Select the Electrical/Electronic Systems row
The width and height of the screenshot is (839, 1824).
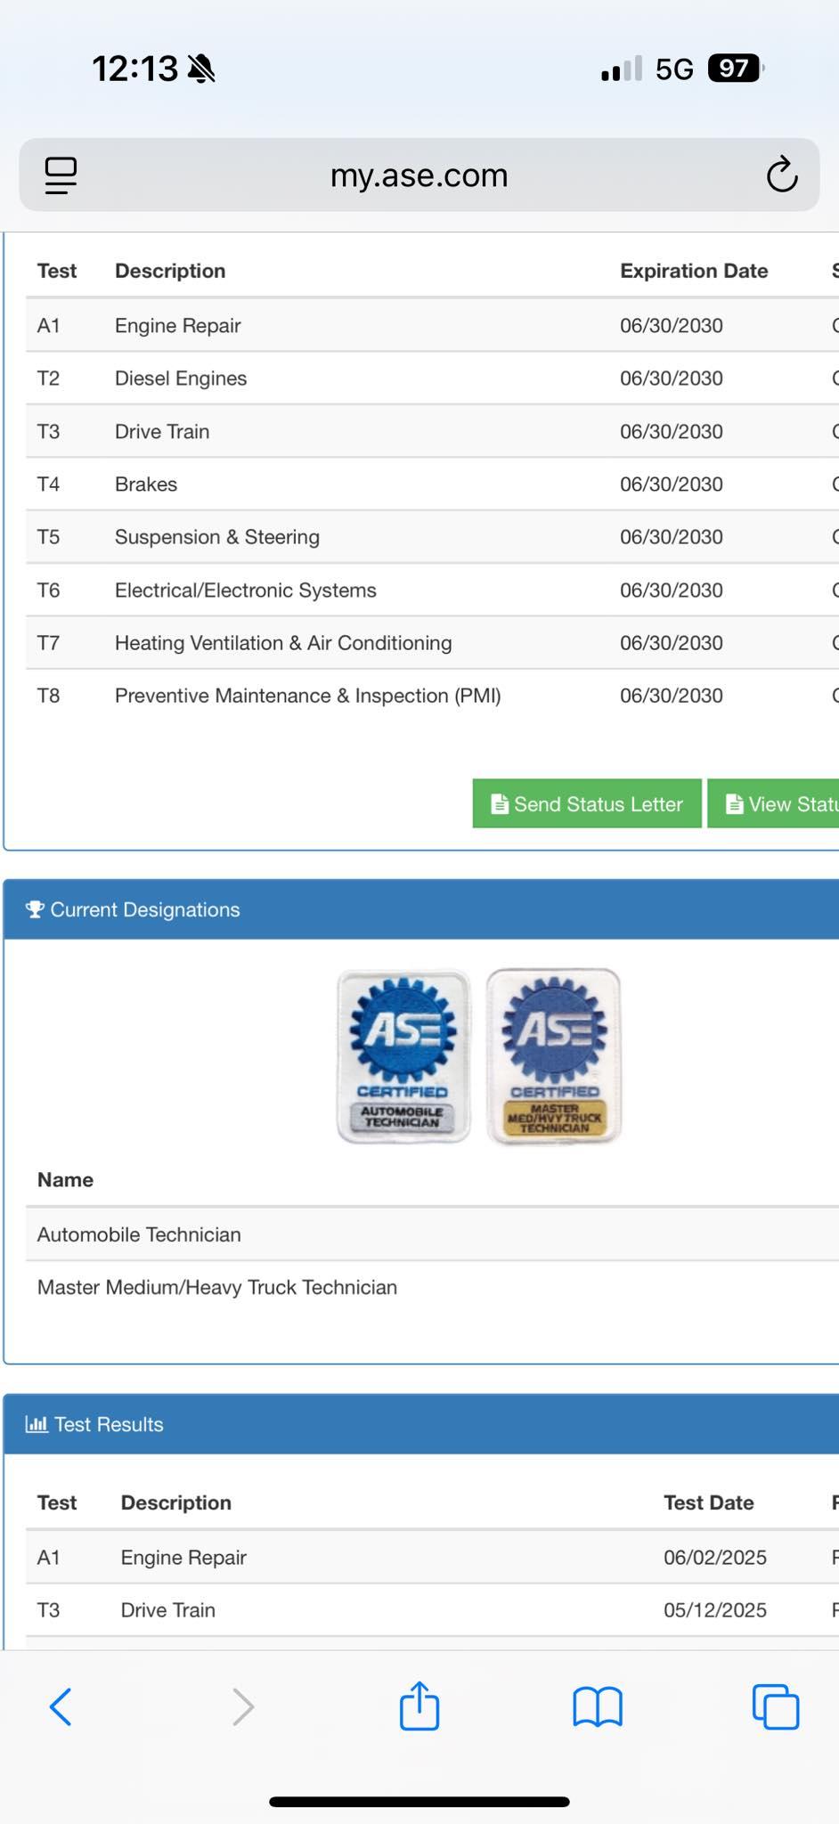tap(432, 590)
